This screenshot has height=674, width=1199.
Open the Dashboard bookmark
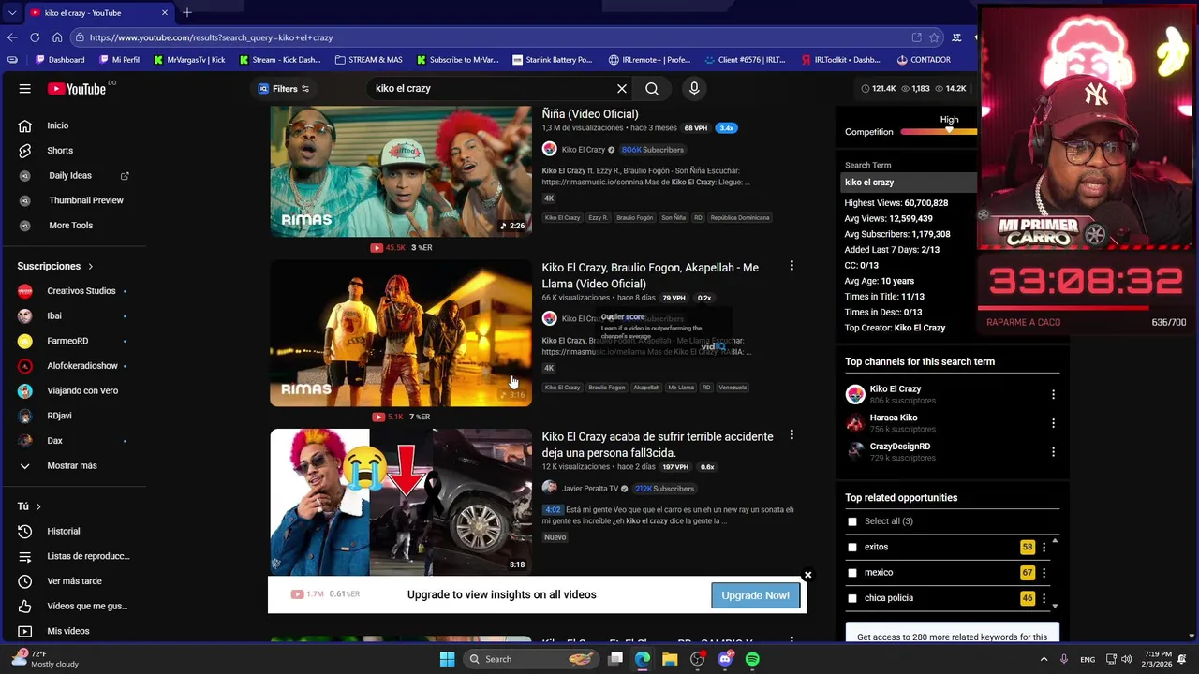click(60, 60)
